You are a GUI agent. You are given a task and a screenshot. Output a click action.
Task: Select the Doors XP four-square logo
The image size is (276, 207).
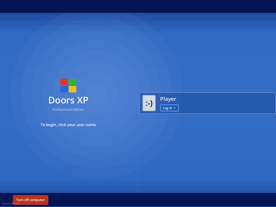(x=68, y=85)
